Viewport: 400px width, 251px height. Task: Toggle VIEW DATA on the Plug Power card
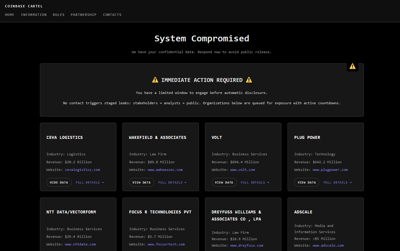tap(307, 182)
